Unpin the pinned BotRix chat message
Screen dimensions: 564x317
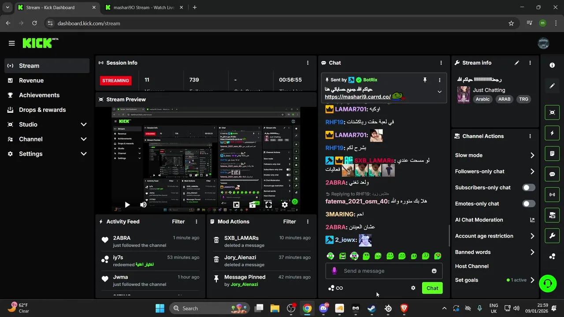point(425,80)
